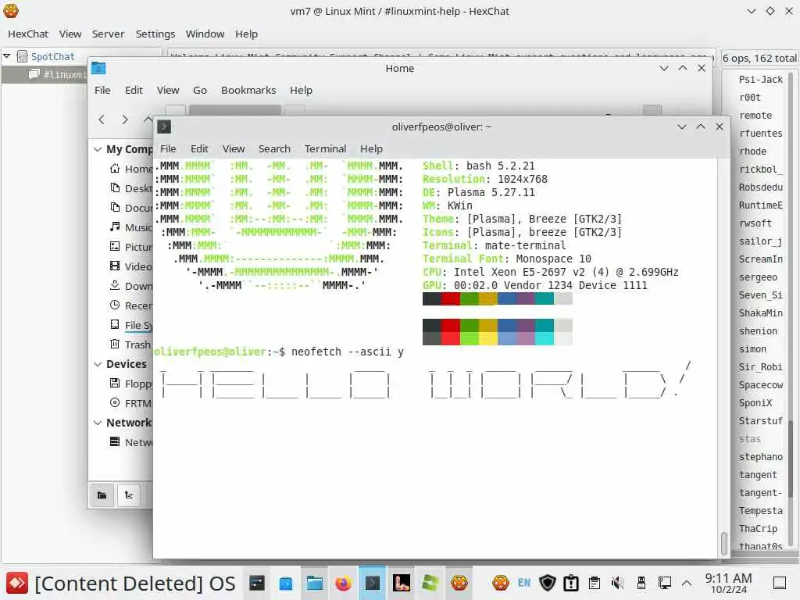Click the HexChat user list scrollbar
Image resolution: width=800 pixels, height=600 pixels.
(791, 459)
